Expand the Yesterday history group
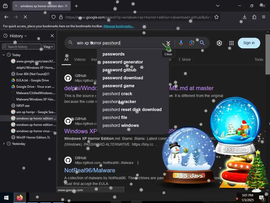 4,144
